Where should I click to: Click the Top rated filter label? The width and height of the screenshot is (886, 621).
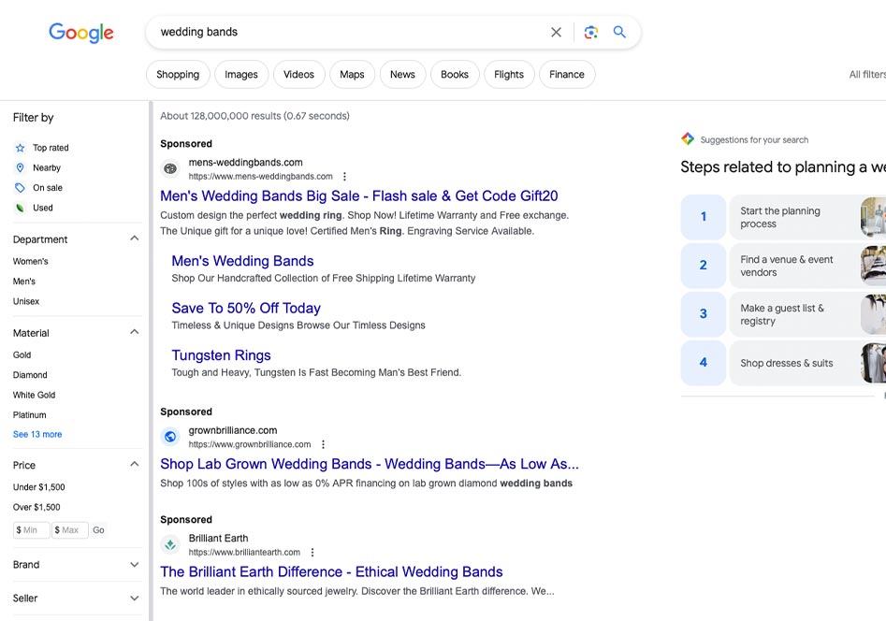pos(51,148)
